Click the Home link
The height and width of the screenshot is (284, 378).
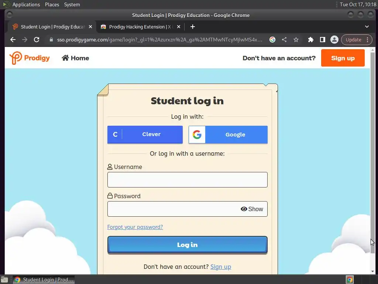coord(75,58)
